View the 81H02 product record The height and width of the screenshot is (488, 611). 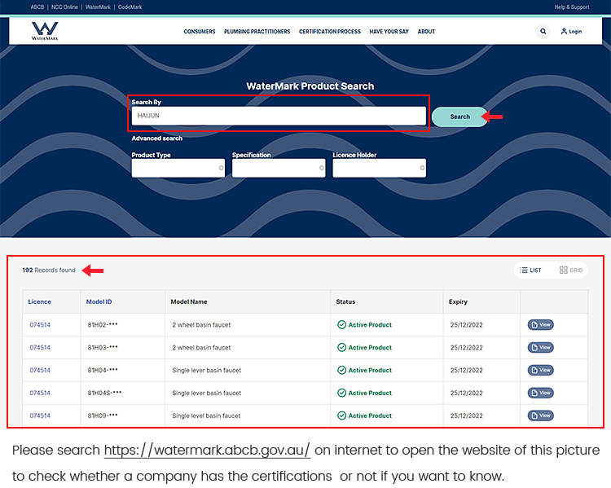[x=540, y=324]
